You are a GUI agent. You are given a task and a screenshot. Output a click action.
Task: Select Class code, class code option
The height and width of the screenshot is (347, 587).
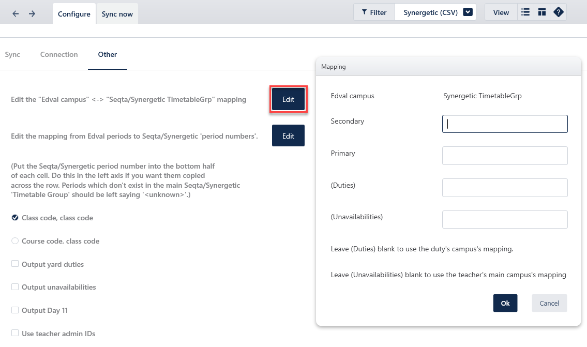pos(15,218)
